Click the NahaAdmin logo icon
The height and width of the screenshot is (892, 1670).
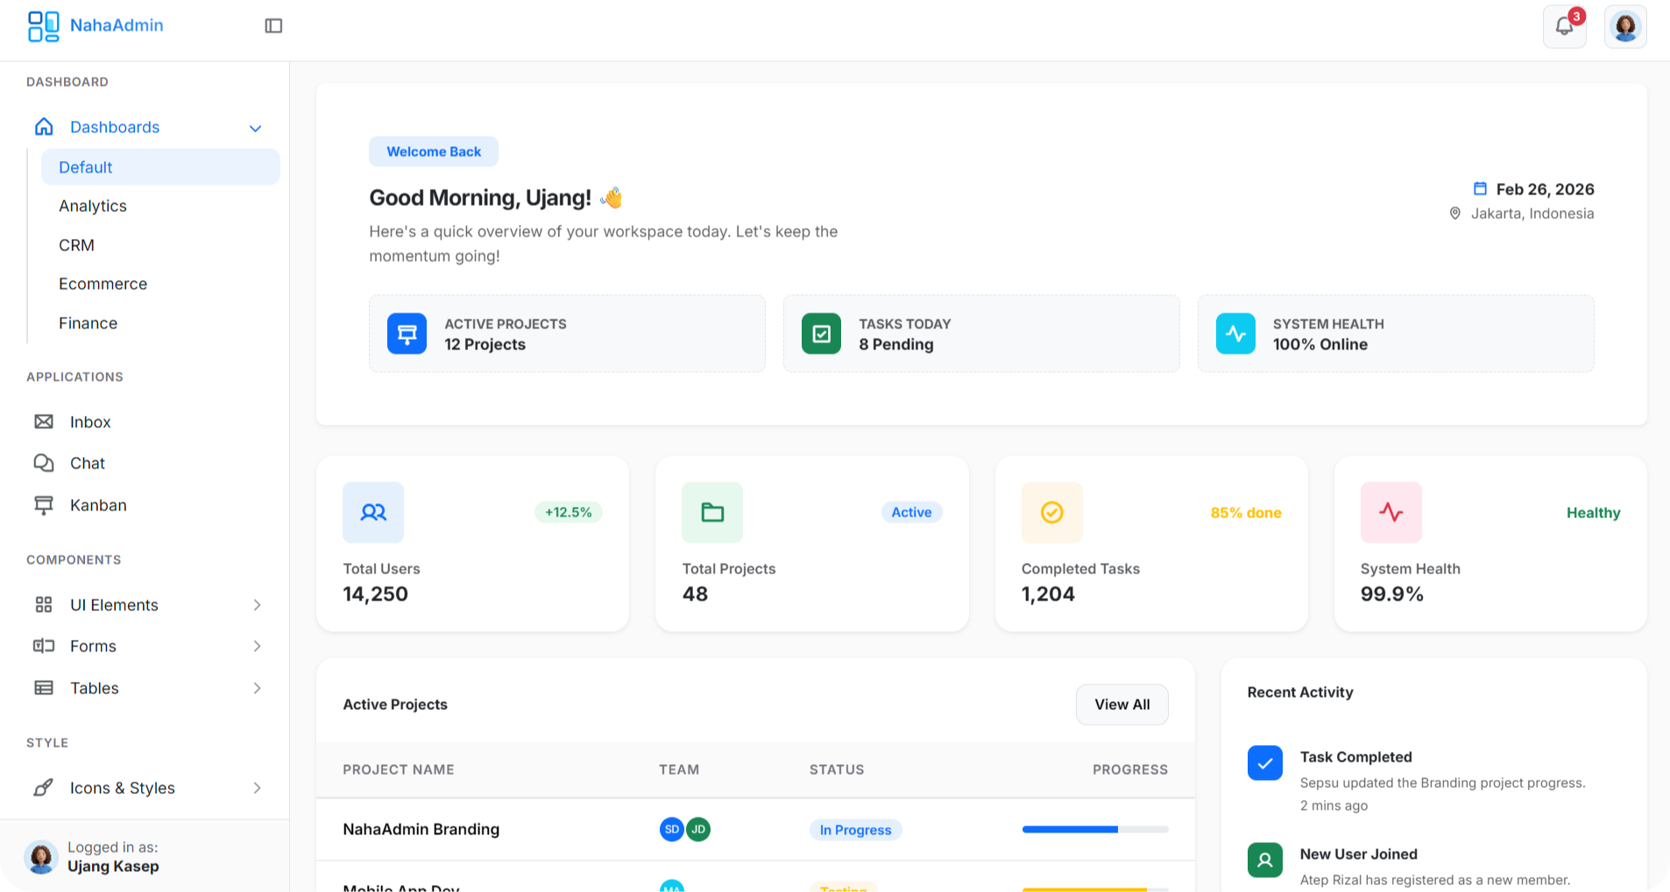click(44, 26)
